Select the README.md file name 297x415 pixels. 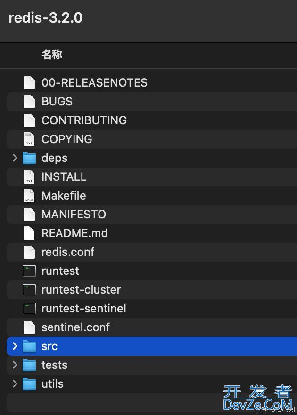click(x=75, y=233)
